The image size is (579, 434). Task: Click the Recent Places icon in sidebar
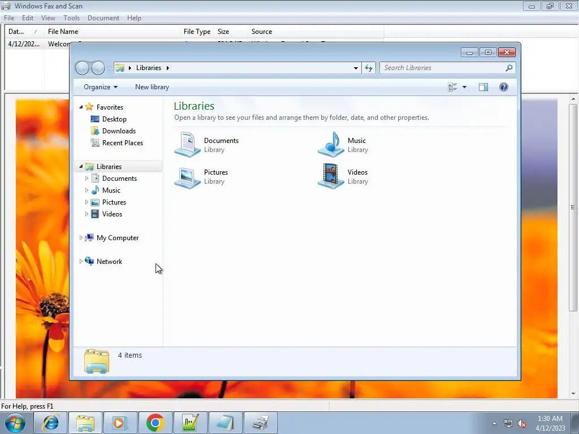click(95, 143)
